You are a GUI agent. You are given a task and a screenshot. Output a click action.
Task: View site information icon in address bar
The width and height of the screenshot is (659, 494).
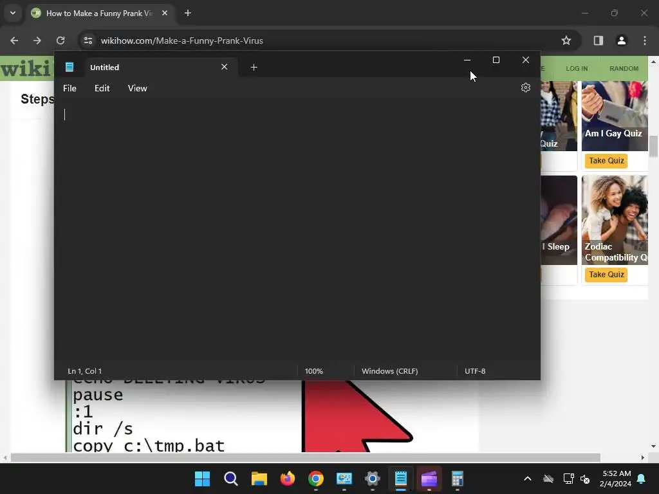coord(88,41)
